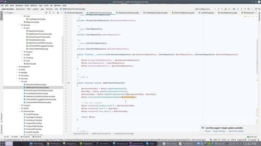Open the application launcher in taskbar
This screenshot has height=146, width=261.
[2, 144]
